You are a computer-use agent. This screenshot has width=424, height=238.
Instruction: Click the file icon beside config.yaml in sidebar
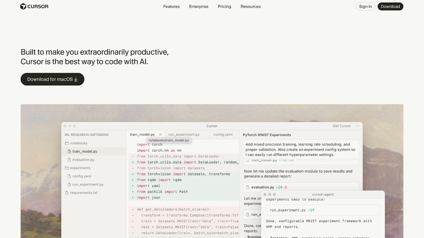point(69,176)
